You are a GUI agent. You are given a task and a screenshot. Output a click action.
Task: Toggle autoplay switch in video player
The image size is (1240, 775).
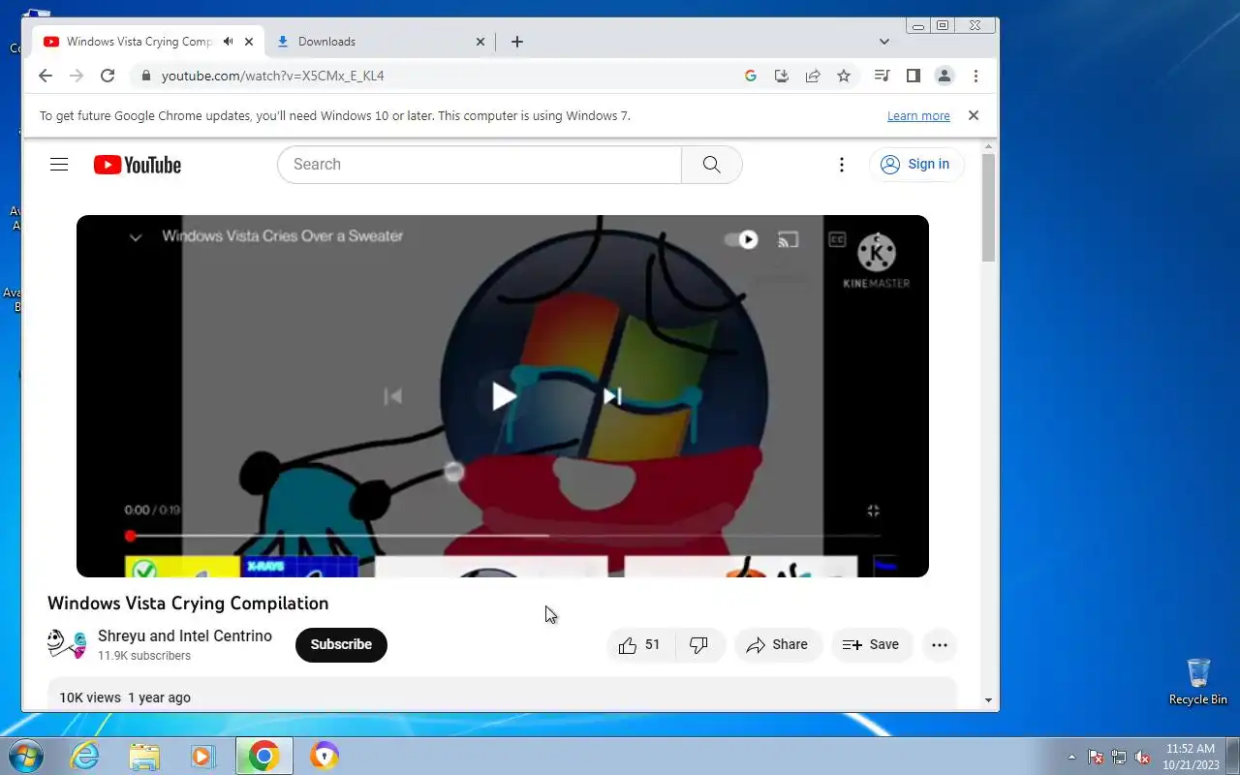(742, 239)
